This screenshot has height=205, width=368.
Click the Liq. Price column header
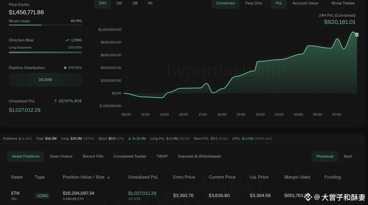[x=259, y=177]
